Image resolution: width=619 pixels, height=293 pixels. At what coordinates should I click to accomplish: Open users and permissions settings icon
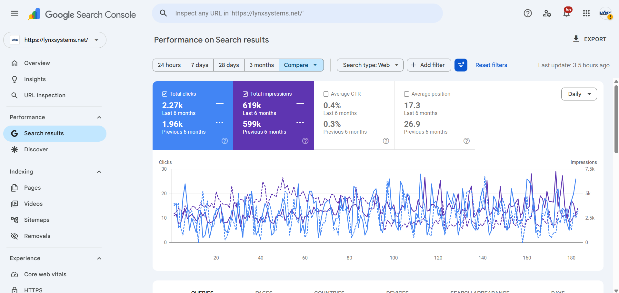[547, 13]
